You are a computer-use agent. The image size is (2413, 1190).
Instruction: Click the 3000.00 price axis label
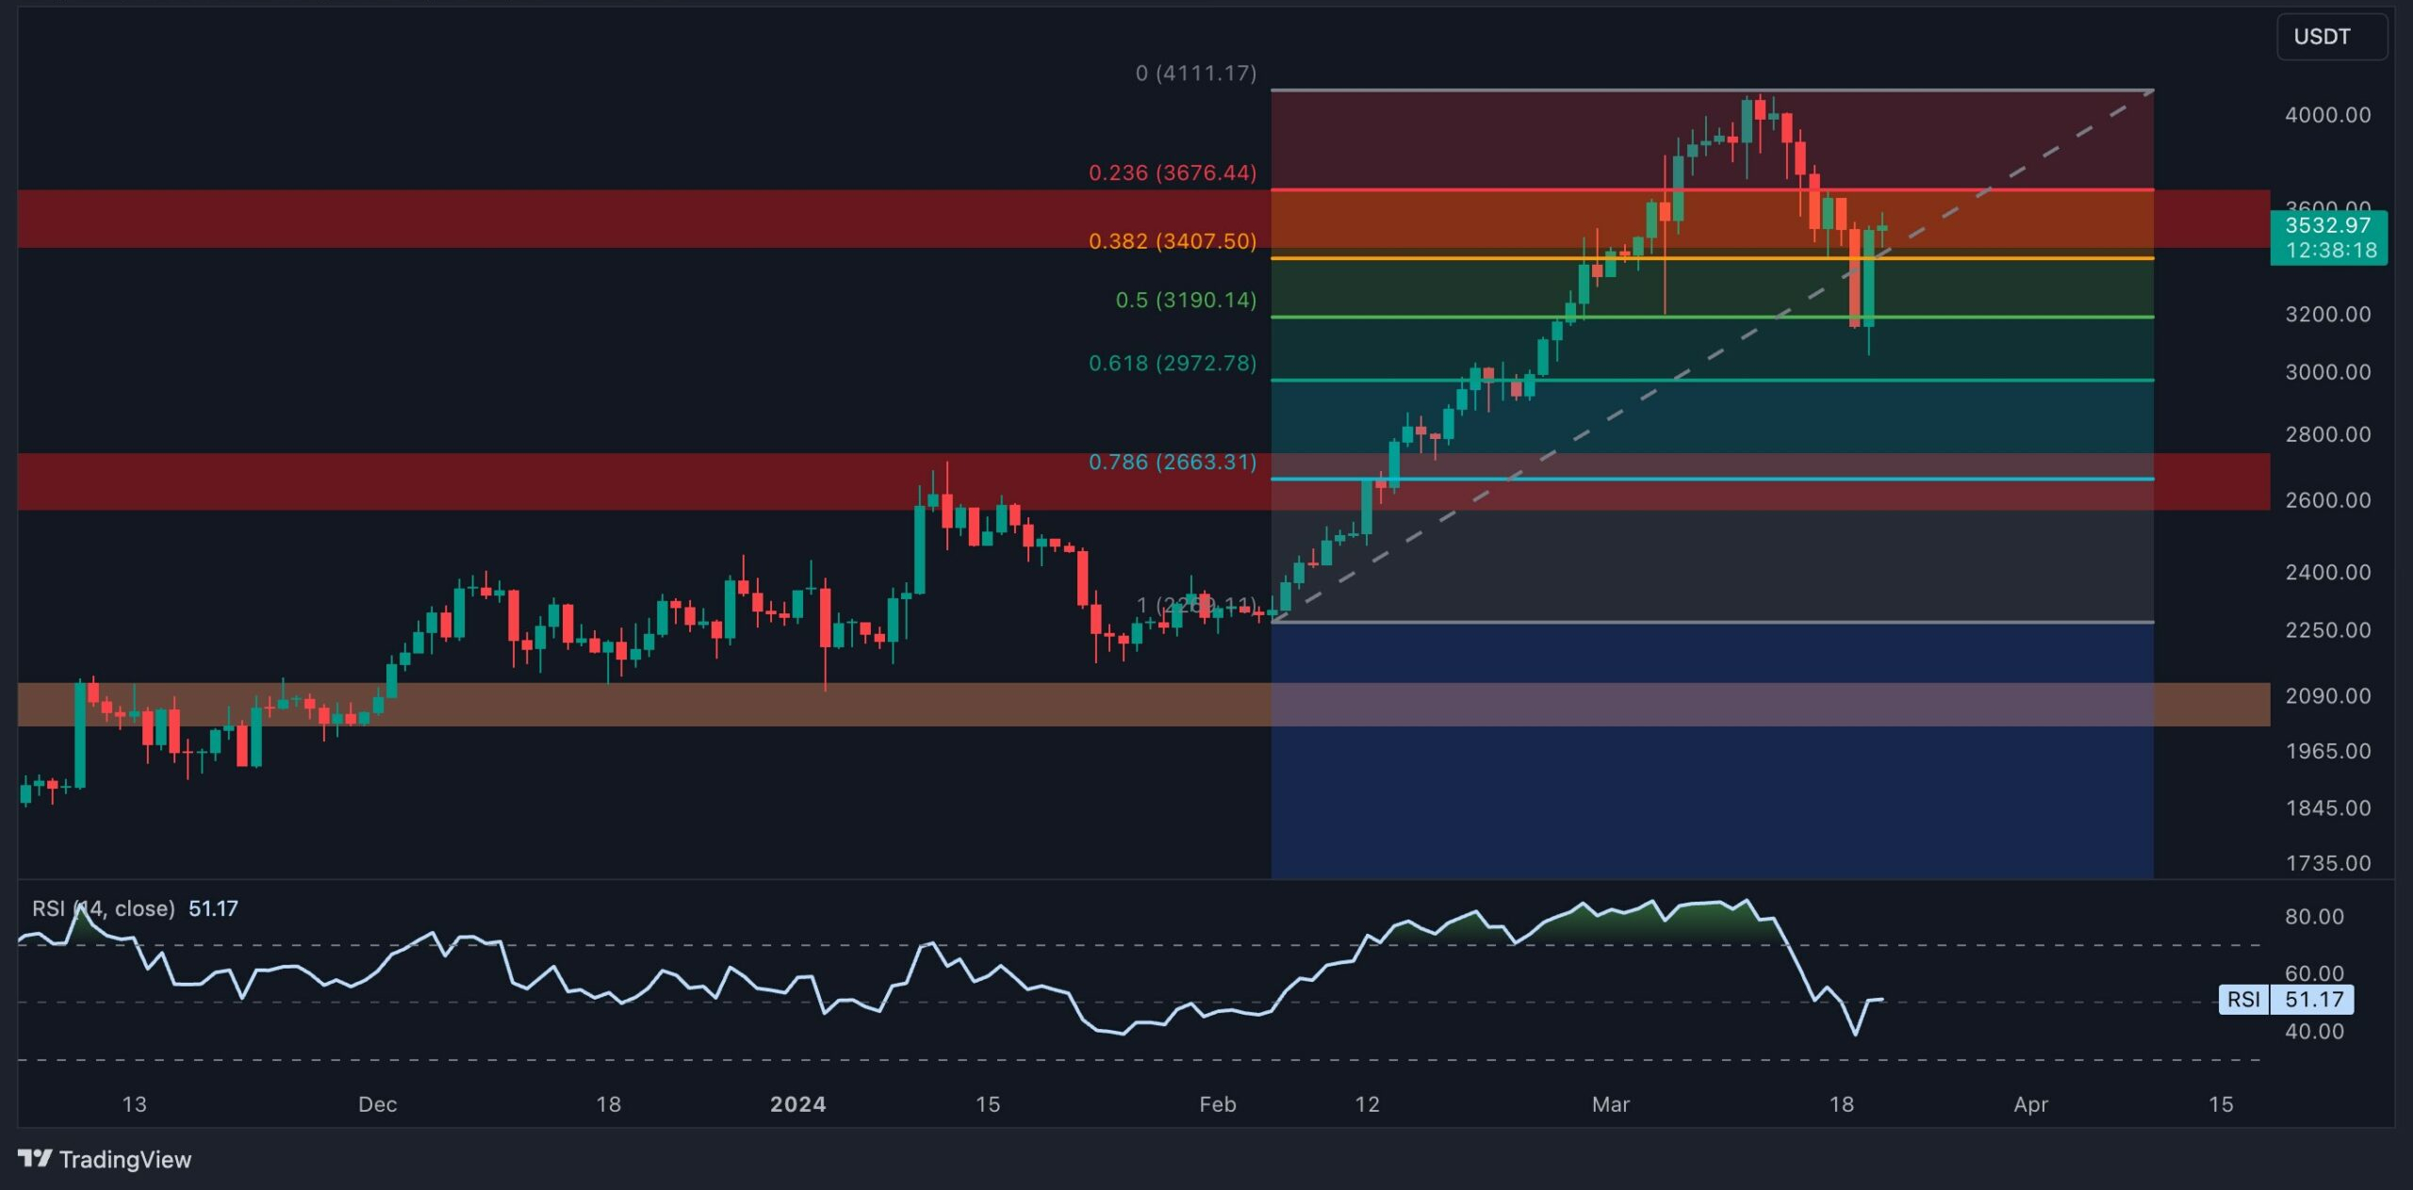(2328, 372)
